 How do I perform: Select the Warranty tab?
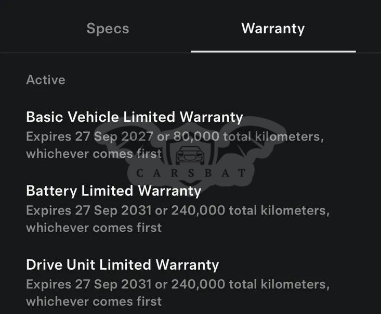273,29
